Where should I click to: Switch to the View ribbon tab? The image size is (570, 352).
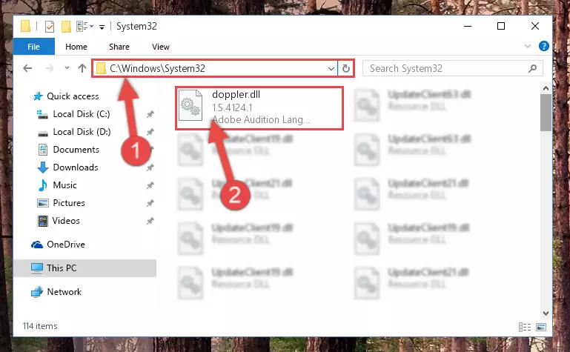click(161, 47)
